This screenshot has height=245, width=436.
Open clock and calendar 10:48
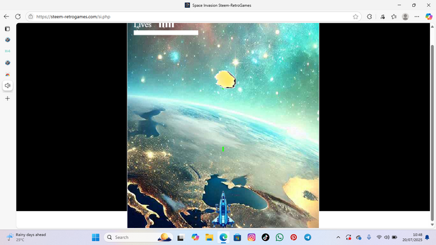[412, 238]
